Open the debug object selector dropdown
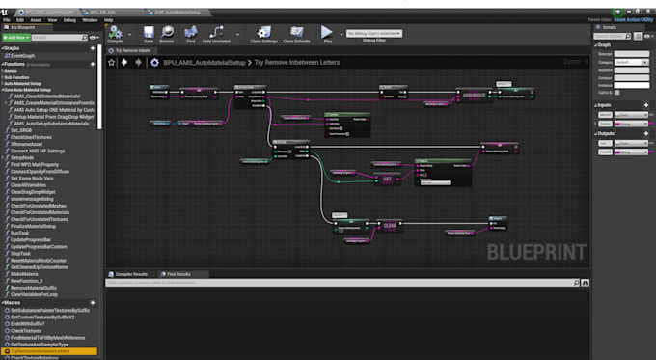Viewport: 656px width, 360px height. coord(374,34)
